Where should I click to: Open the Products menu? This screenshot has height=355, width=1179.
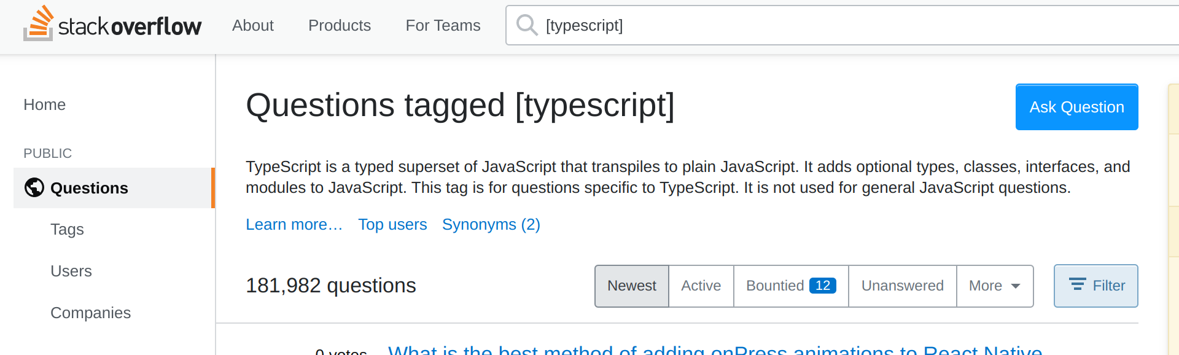point(340,25)
